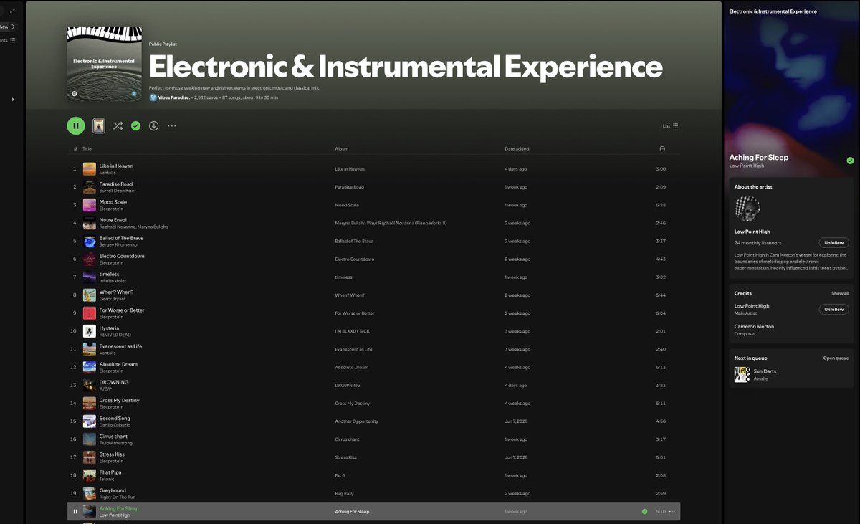The image size is (860, 524).
Task: Open the Now Playing header Electronic & Instrumental Experience
Action: coord(773,11)
